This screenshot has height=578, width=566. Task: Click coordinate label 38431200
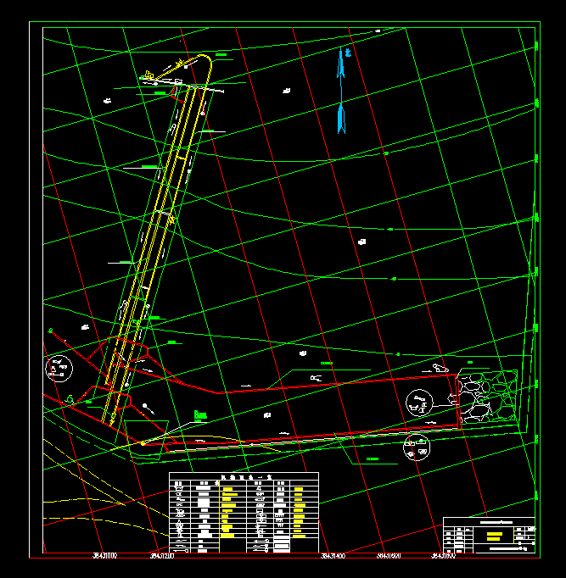[161, 556]
